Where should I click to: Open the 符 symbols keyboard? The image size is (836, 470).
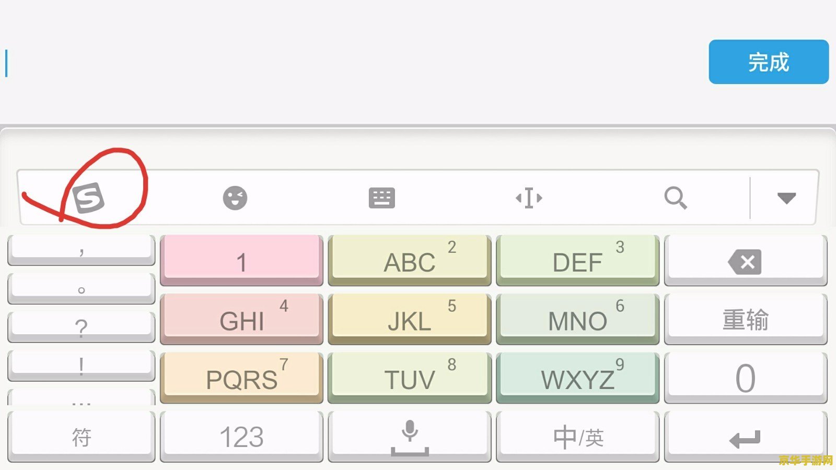[81, 437]
